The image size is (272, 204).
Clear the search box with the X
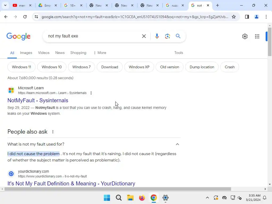point(144,36)
